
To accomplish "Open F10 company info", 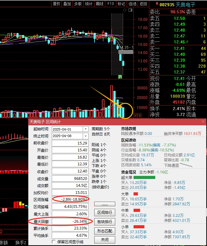I will 111,4.
